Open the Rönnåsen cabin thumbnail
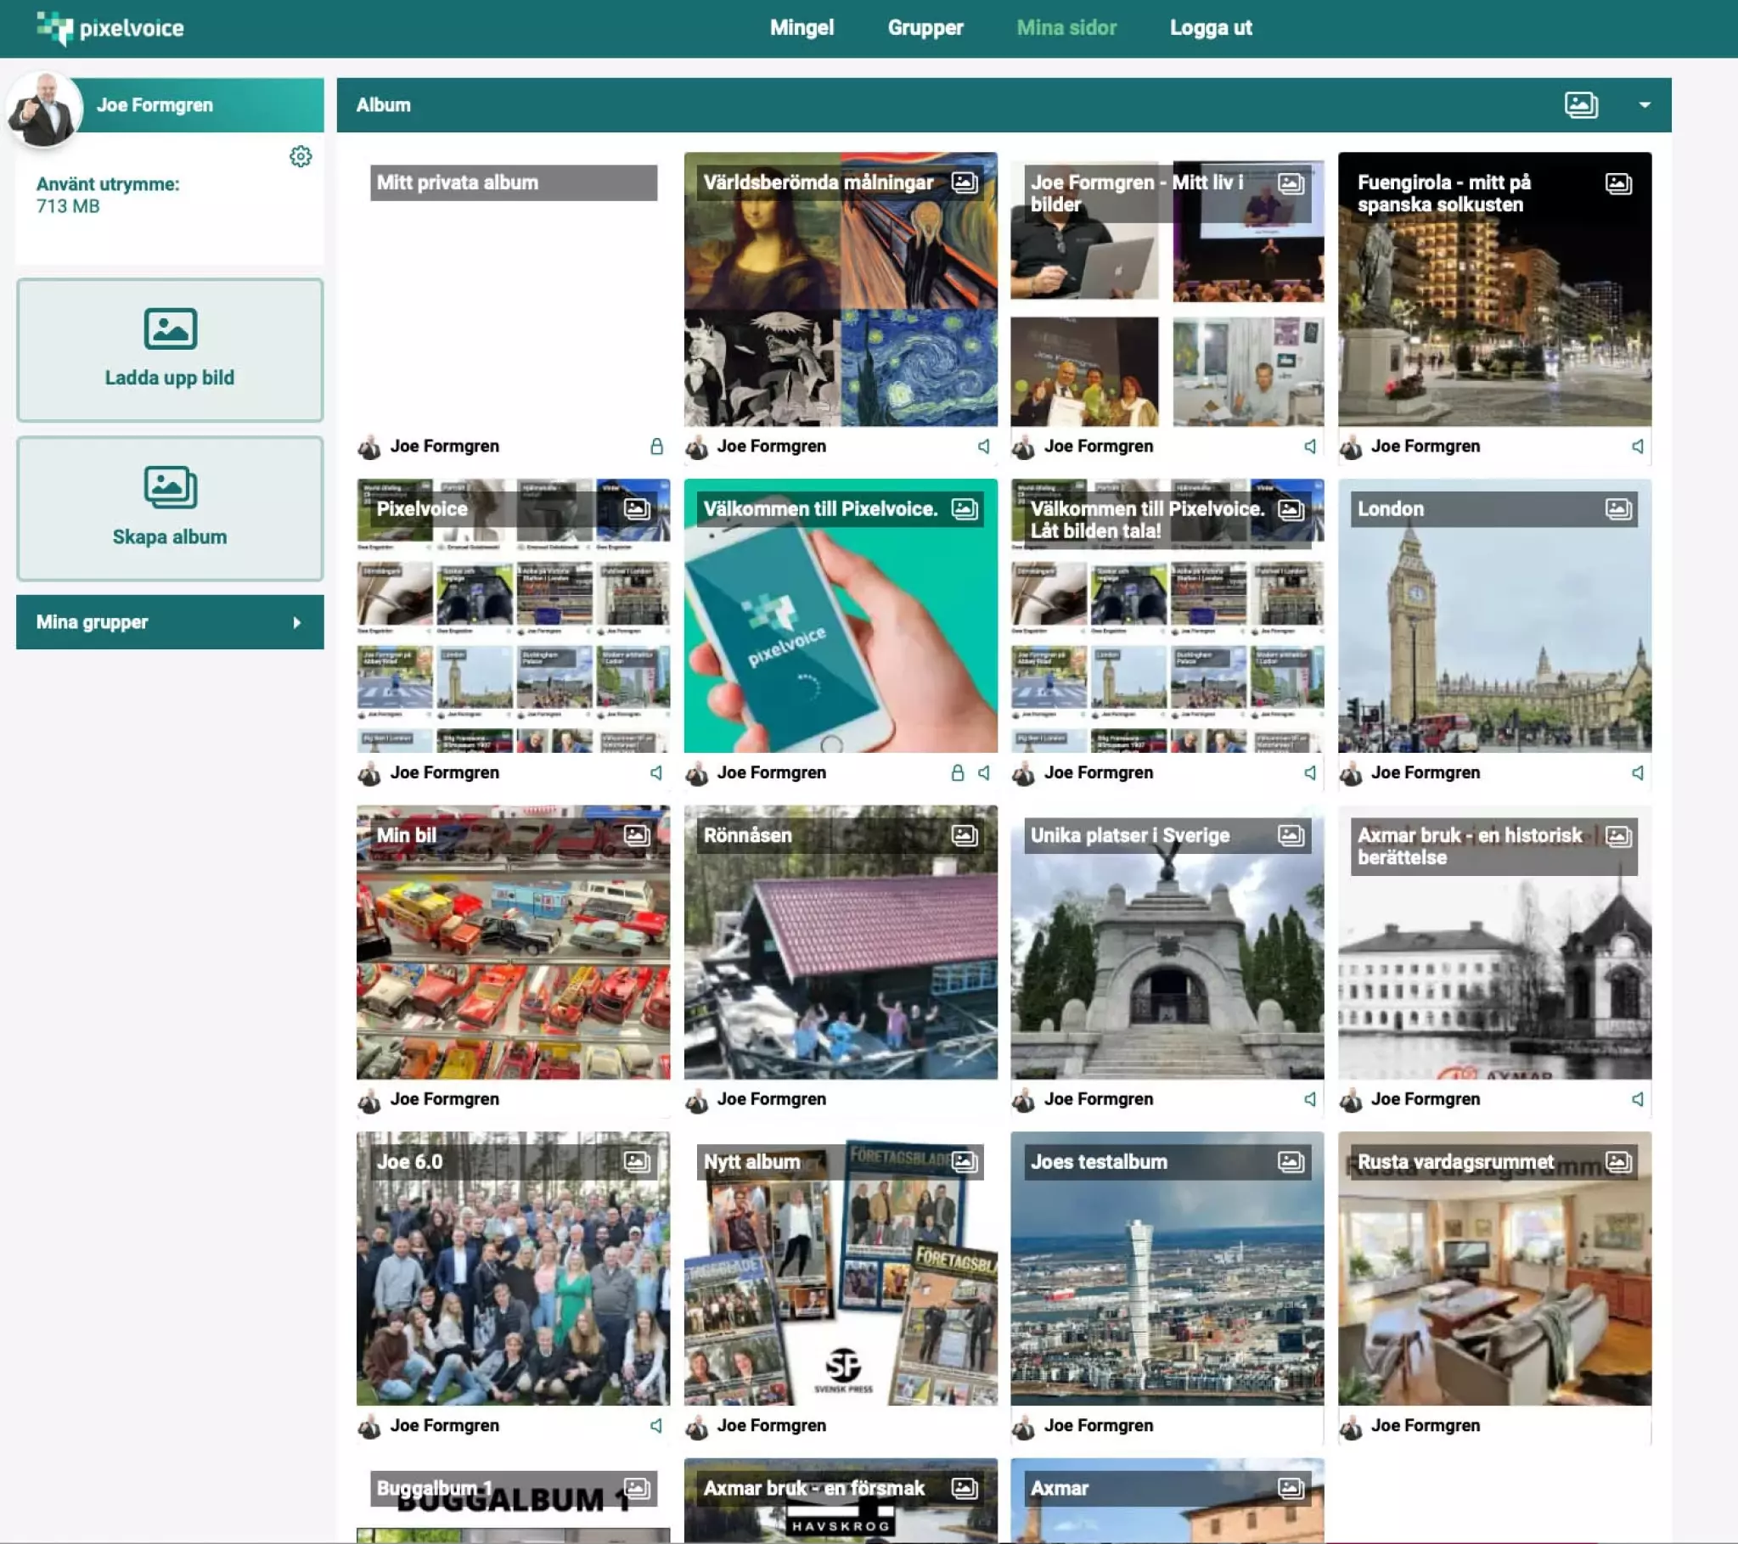Screen dimensions: 1738x1544 tap(841, 942)
